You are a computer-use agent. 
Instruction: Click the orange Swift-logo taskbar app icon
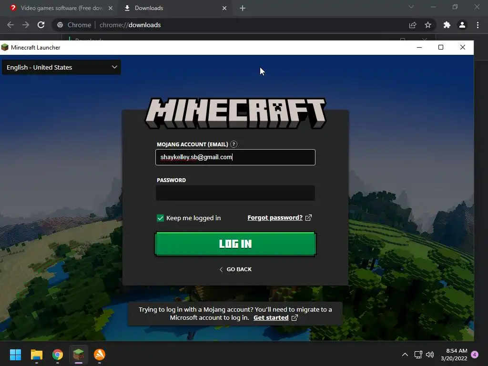[100, 355]
